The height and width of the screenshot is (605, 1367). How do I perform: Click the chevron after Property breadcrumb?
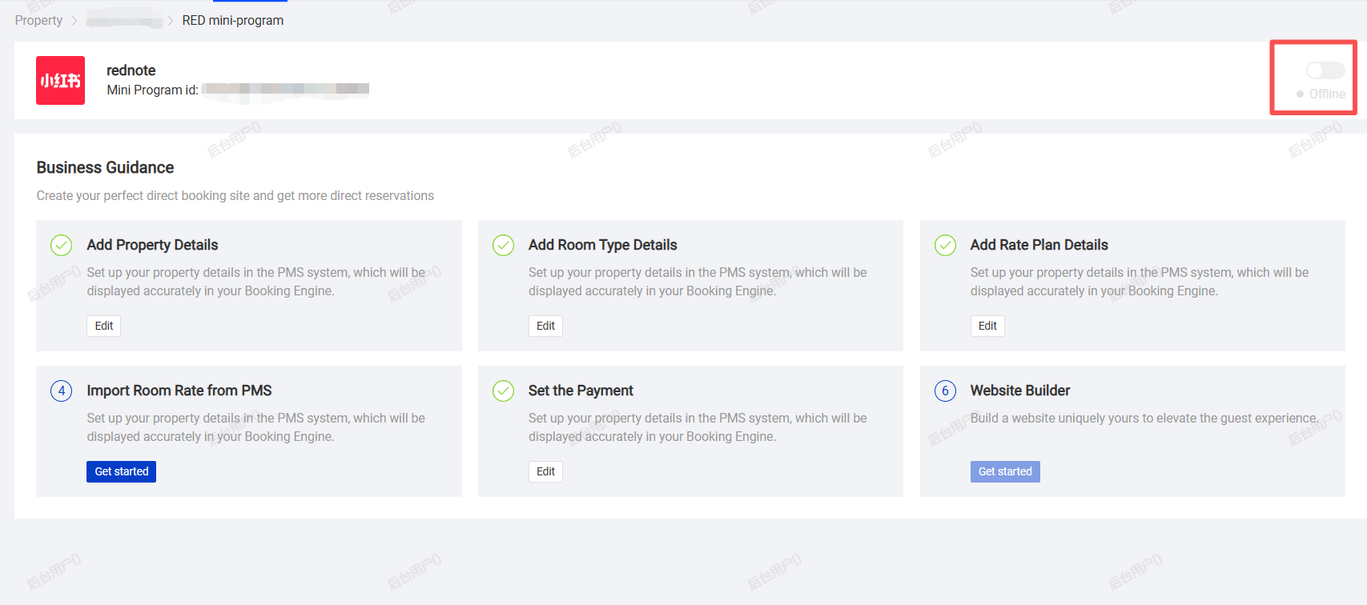point(74,20)
